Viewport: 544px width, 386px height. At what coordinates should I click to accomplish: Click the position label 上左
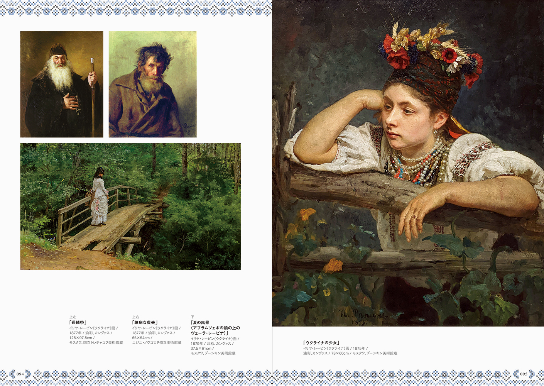(73, 317)
